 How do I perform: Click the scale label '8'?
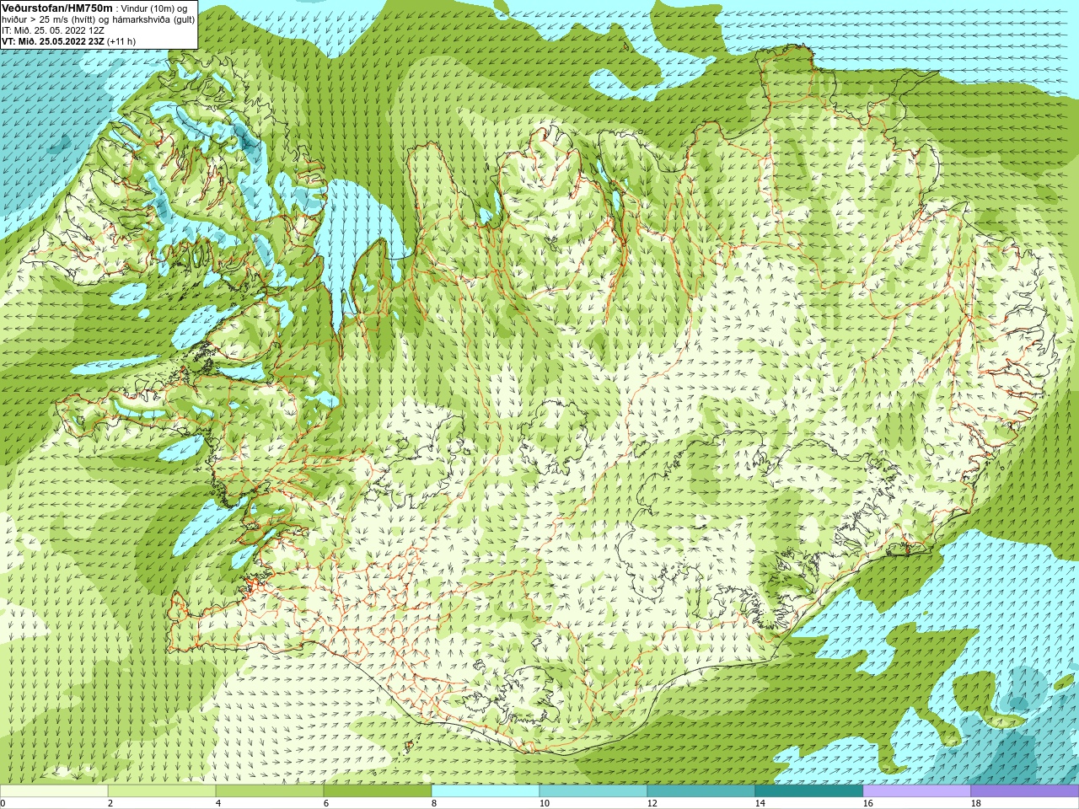[x=434, y=803]
